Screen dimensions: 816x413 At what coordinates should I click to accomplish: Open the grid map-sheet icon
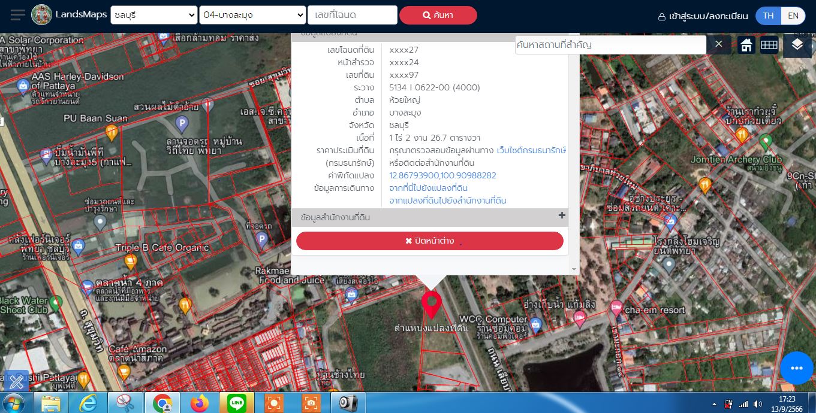coord(769,45)
